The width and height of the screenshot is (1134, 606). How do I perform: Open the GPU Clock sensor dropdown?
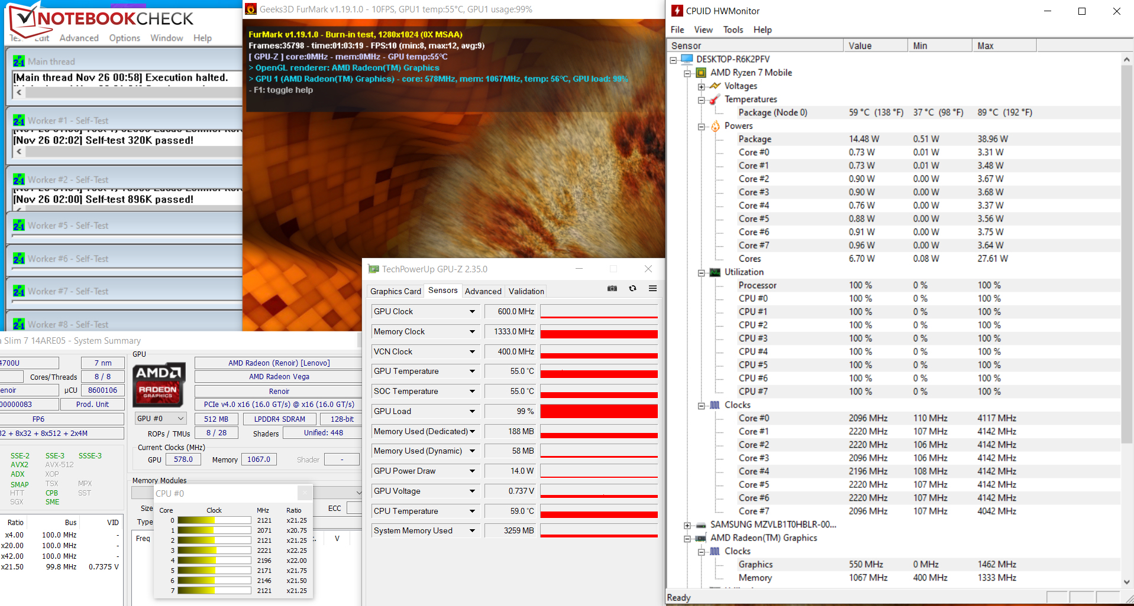(472, 311)
